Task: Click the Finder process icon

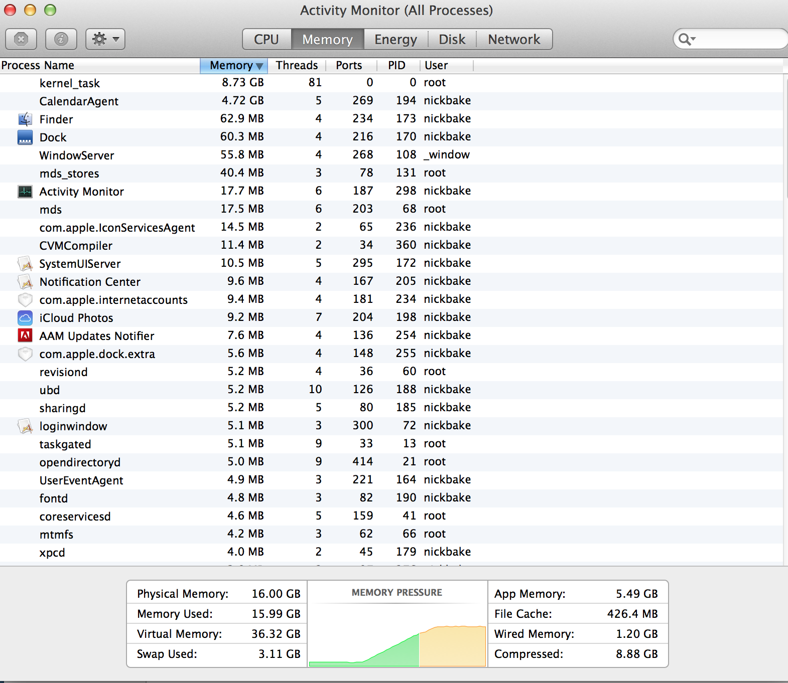Action: tap(25, 119)
